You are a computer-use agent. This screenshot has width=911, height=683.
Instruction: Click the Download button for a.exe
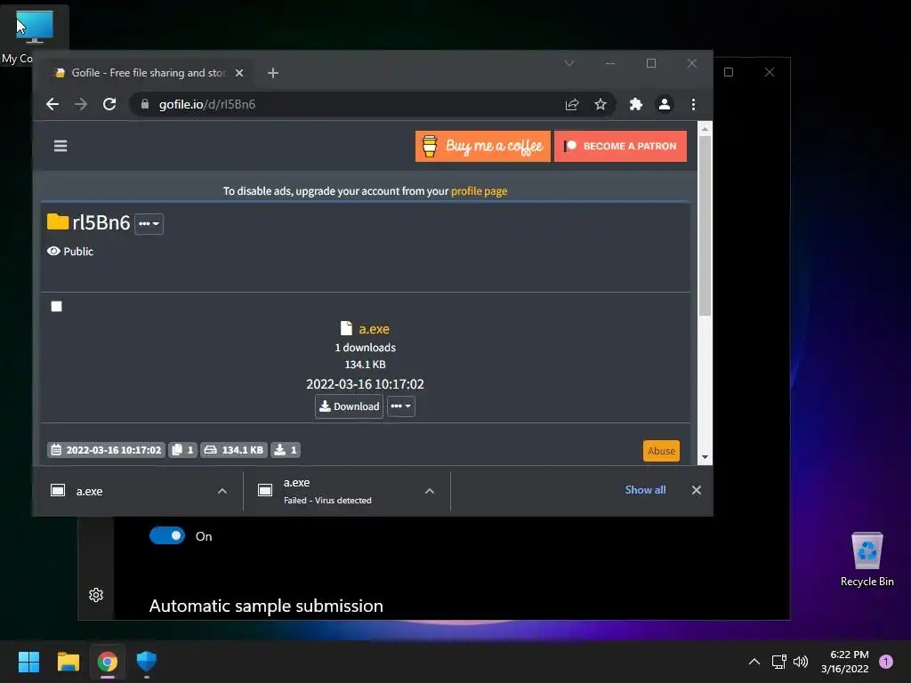click(349, 406)
